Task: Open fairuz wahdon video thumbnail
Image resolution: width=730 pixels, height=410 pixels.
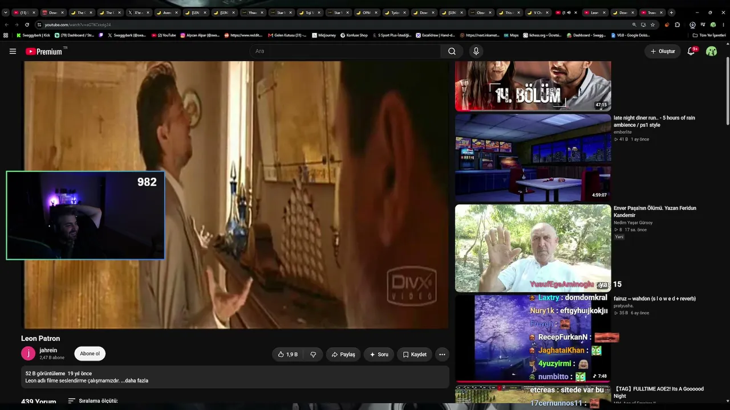Action: tap(533, 338)
